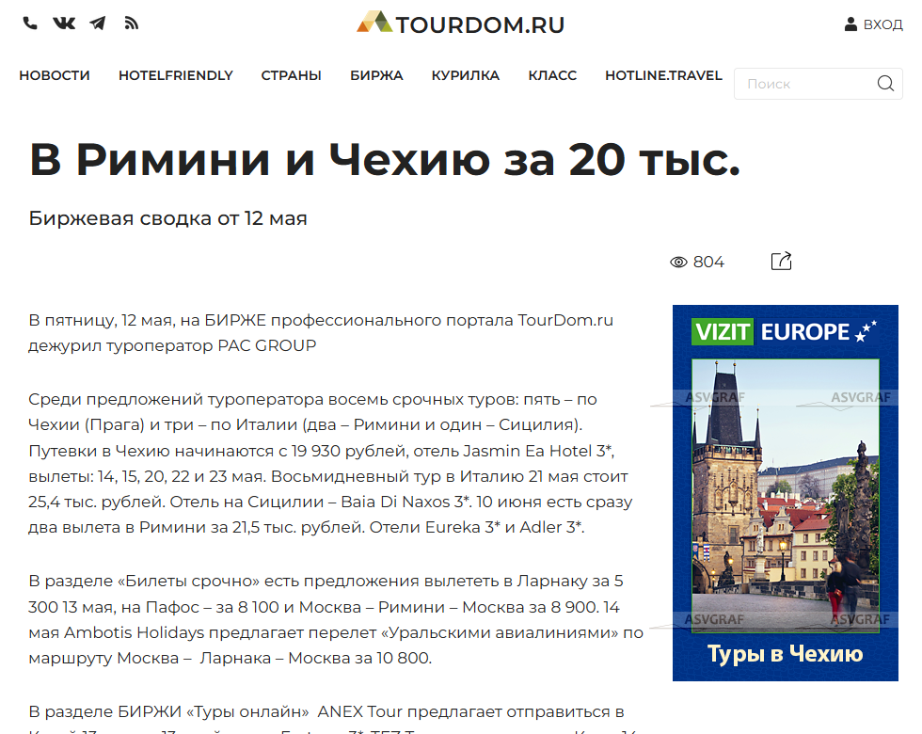Screen dimensions: 922x734
Task: Click the text PAC GROUP in the first paragraph
Action: (x=266, y=345)
